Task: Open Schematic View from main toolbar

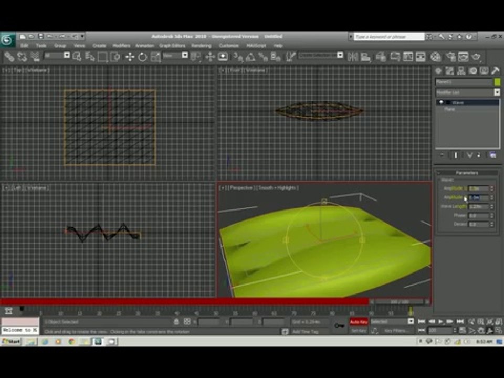Action: coord(421,57)
